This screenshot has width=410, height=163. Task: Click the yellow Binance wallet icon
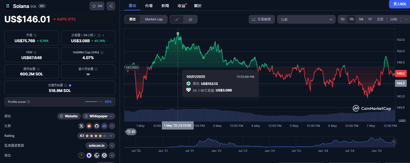click(x=81, y=155)
